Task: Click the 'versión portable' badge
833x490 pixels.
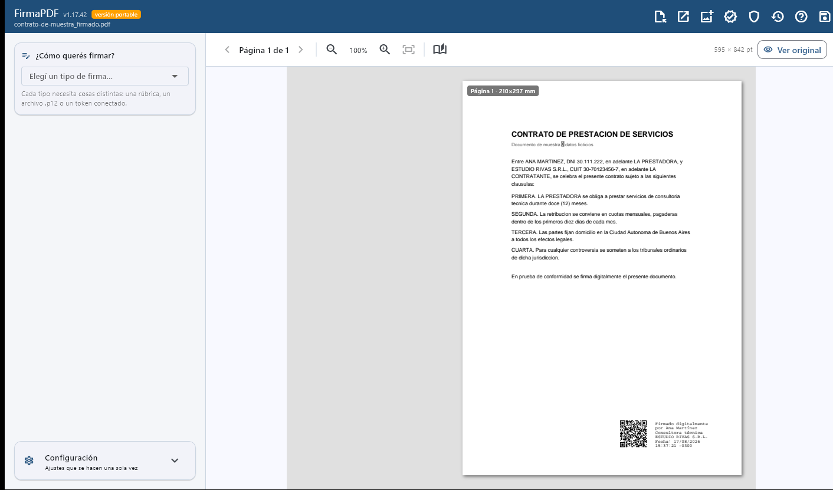Action: (x=116, y=15)
